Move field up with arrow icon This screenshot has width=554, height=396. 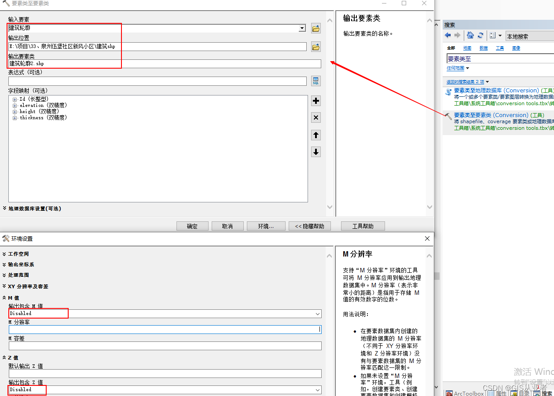(x=316, y=135)
